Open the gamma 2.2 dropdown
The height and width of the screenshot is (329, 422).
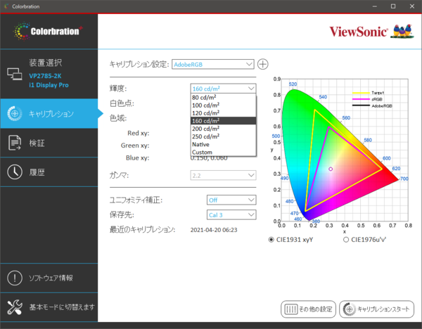[223, 175]
